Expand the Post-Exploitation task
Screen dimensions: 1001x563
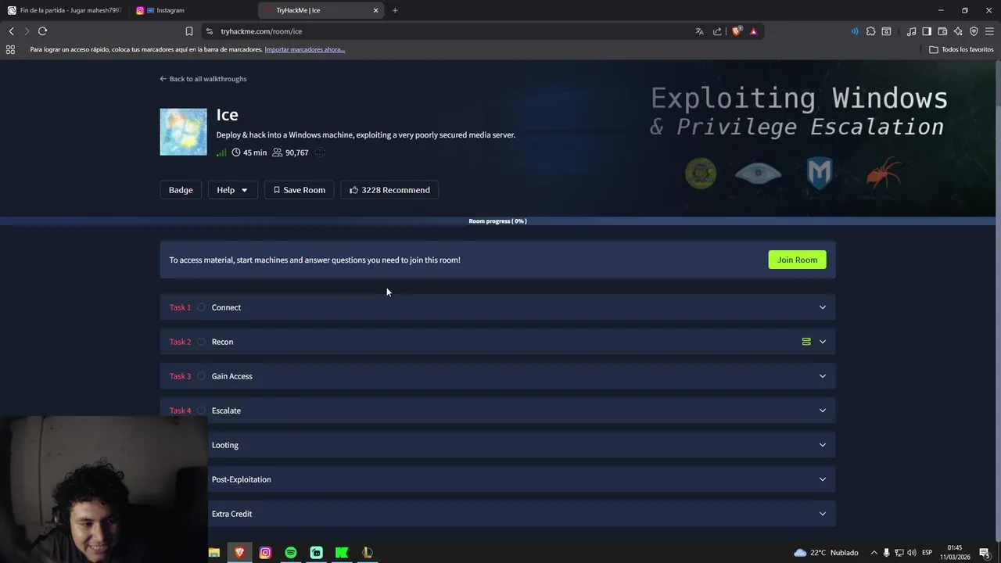(522, 479)
